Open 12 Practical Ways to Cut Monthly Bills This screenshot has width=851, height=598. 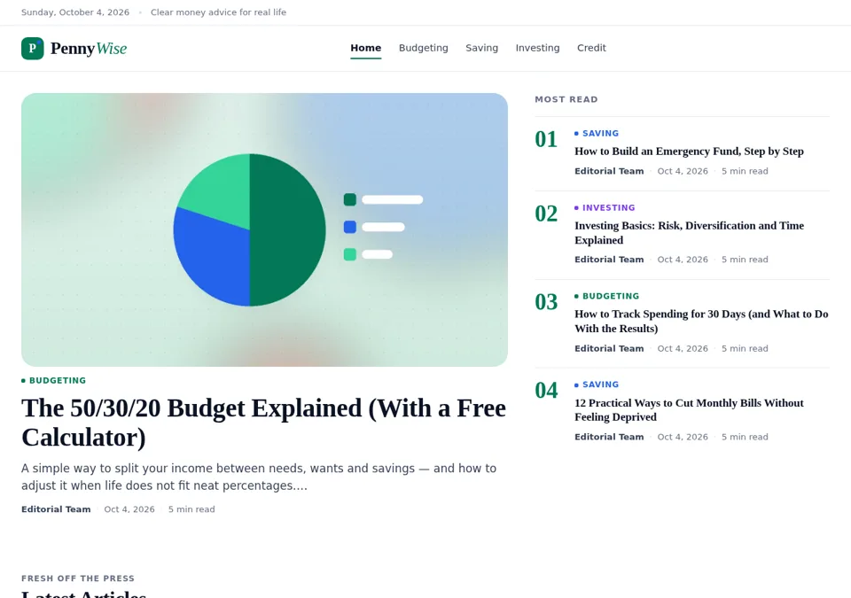(690, 409)
